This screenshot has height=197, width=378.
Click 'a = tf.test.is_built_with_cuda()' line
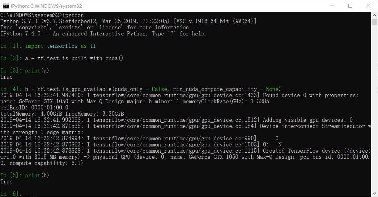pos(62,58)
